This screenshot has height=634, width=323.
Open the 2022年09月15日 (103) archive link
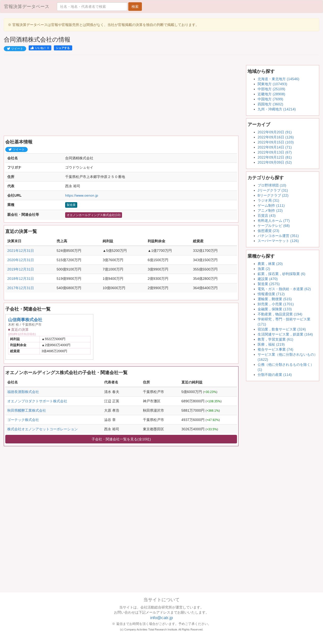(275, 142)
